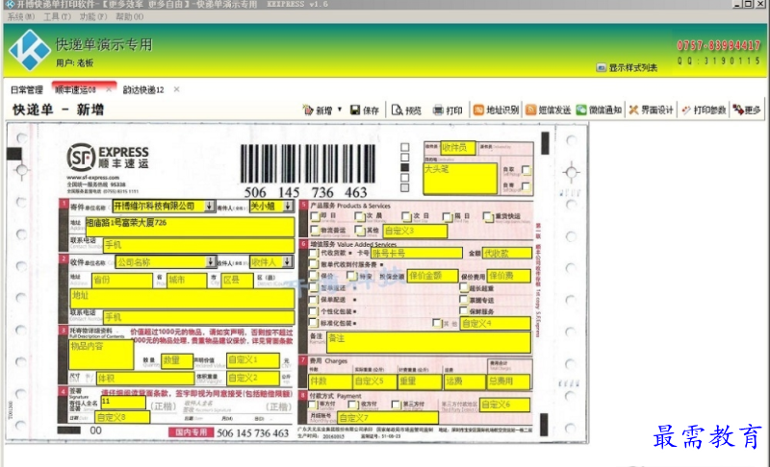Close the 韵达快递12 tab

(x=176, y=89)
